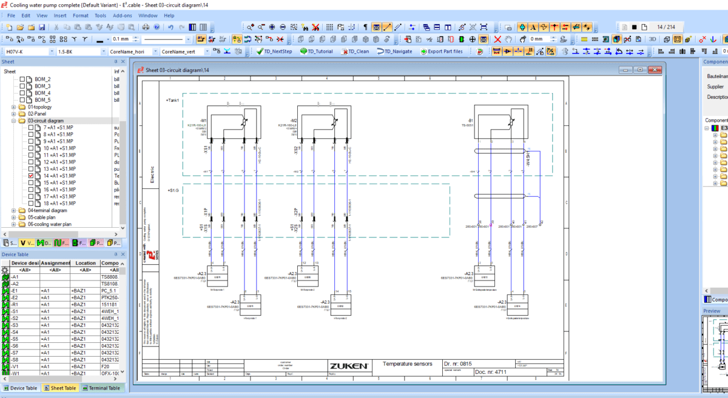Open the CoreName_hori dropdown
Viewport: 728px width, 398px height.
point(154,51)
